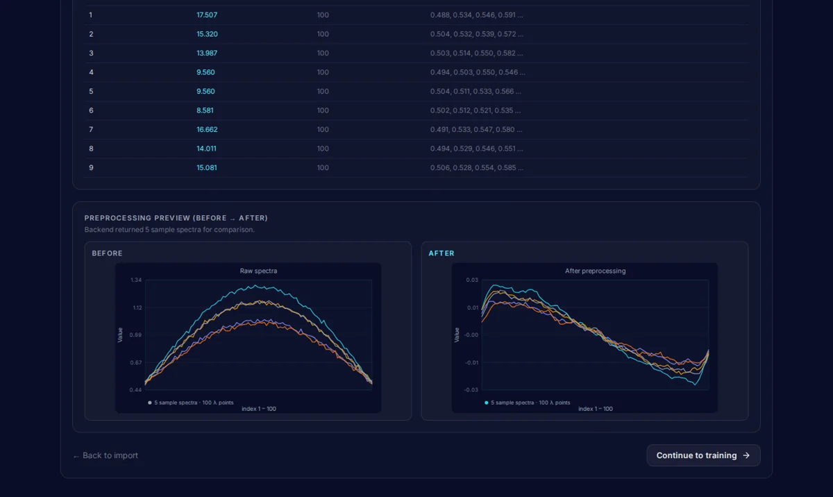This screenshot has width=833, height=497.
Task: Click the After preprocessing chart title
Action: [595, 271]
